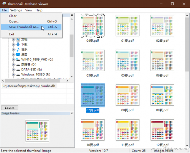Expand the Windows 10SSD (F:) drive node
Image resolution: width=190 pixels, height=153 pixels.
(13, 75)
